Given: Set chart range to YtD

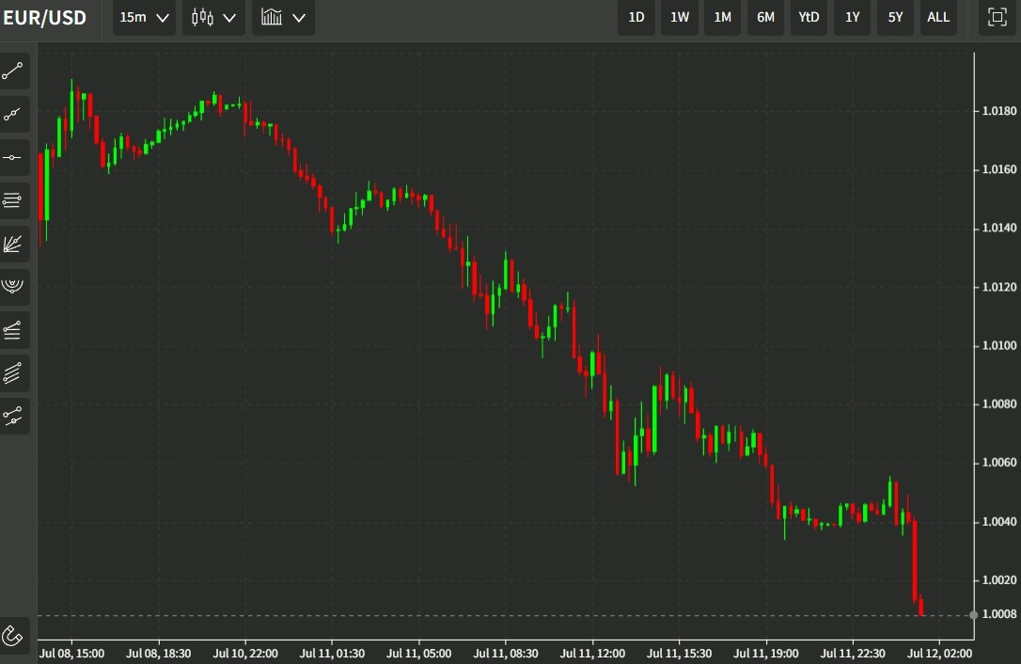Looking at the screenshot, I should coord(809,17).
